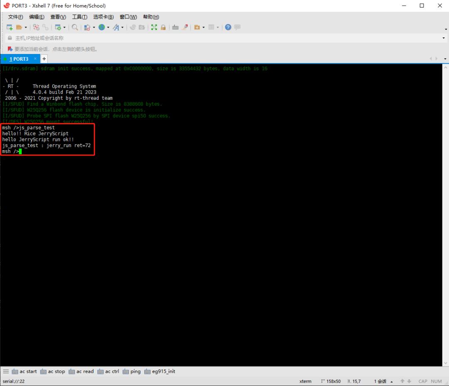This screenshot has height=386, width=449.
Task: Click the new folder tools icon
Action: point(197,27)
